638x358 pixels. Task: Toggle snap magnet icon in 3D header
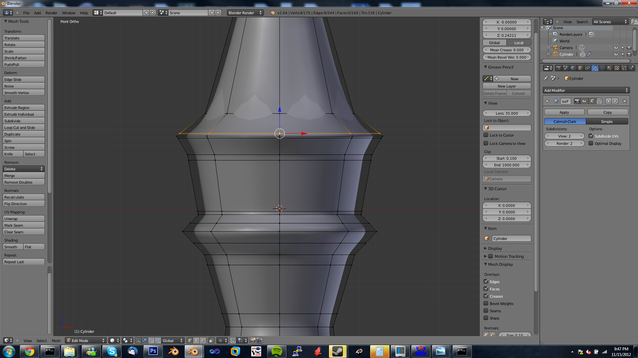pyautogui.click(x=233, y=340)
